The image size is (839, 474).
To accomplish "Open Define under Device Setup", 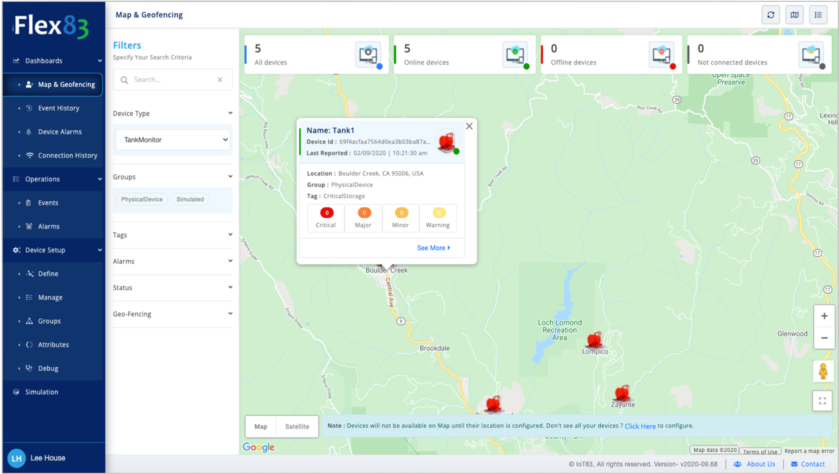I will [54, 274].
